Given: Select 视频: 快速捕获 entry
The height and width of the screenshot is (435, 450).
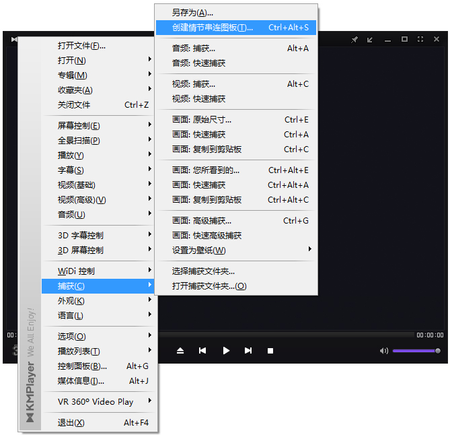Looking at the screenshot, I should [236, 99].
